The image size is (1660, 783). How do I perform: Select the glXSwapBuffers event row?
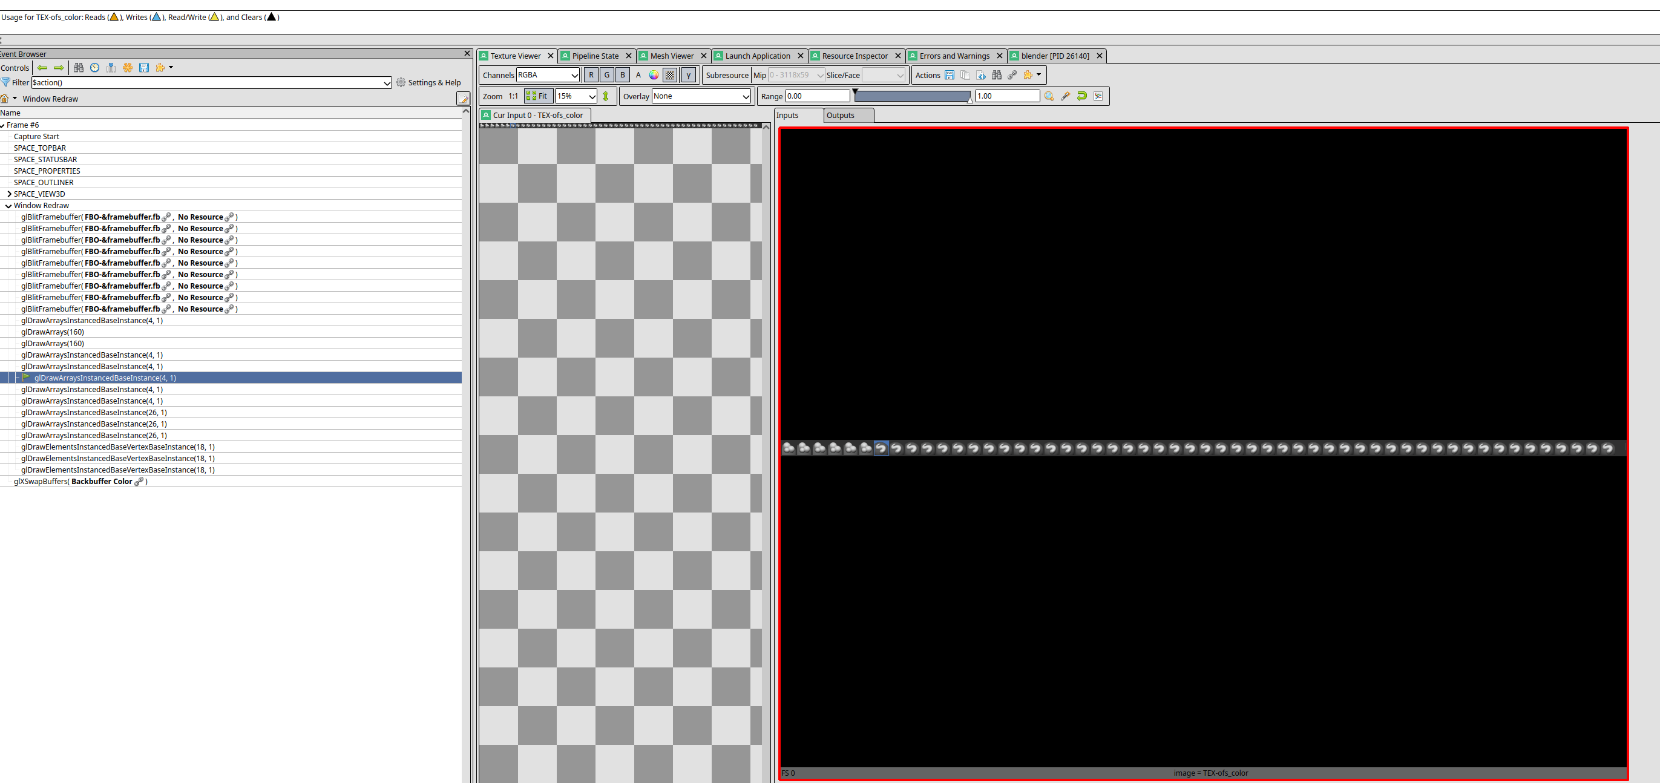point(231,482)
